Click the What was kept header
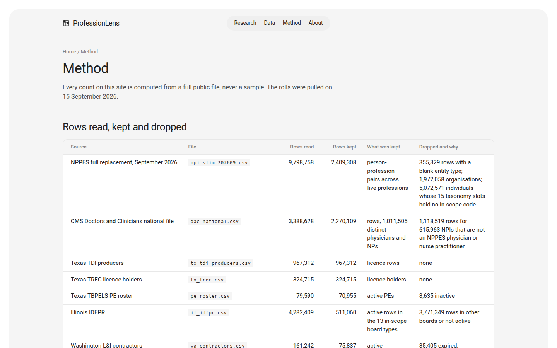557x348 pixels. pyautogui.click(x=384, y=147)
